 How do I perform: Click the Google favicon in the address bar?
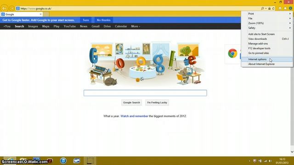click(18, 8)
